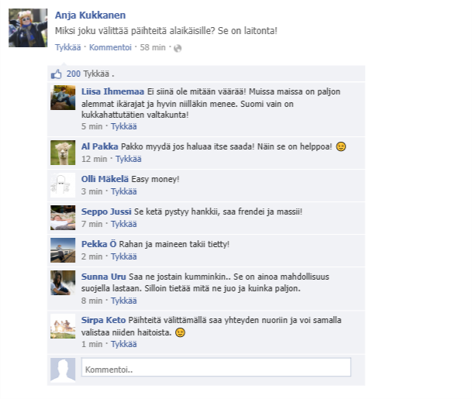472x399 pixels.
Task: Click Sunna Uru's profile thumbnail
Action: pyautogui.click(x=63, y=283)
